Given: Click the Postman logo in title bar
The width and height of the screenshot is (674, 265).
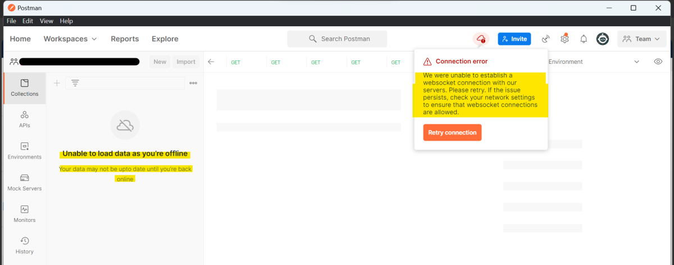Looking at the screenshot, I should coord(12,8).
